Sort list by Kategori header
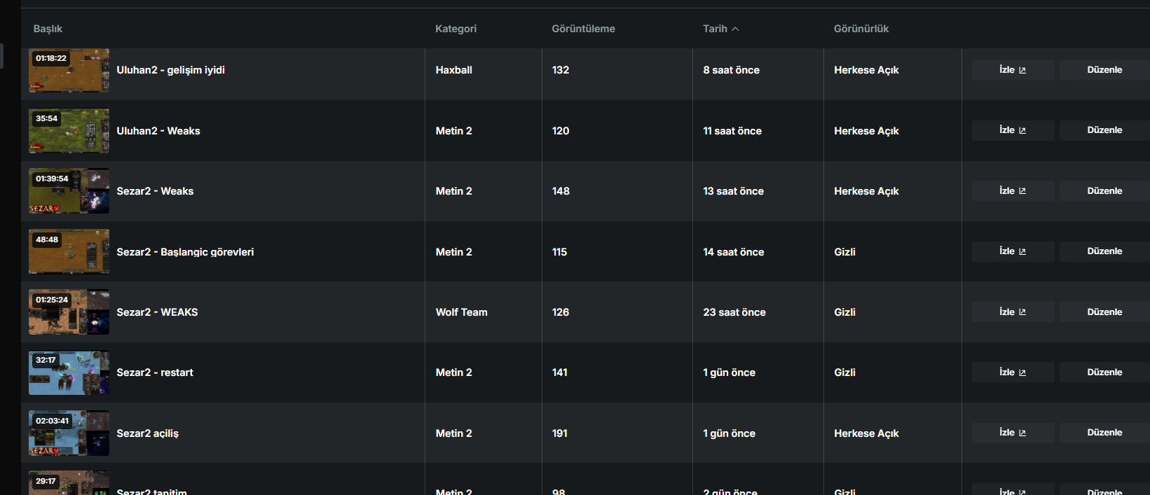 point(456,29)
